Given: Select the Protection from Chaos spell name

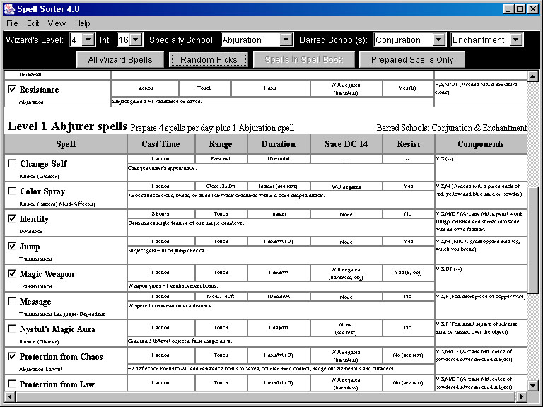Looking at the screenshot, I should (x=62, y=356).
